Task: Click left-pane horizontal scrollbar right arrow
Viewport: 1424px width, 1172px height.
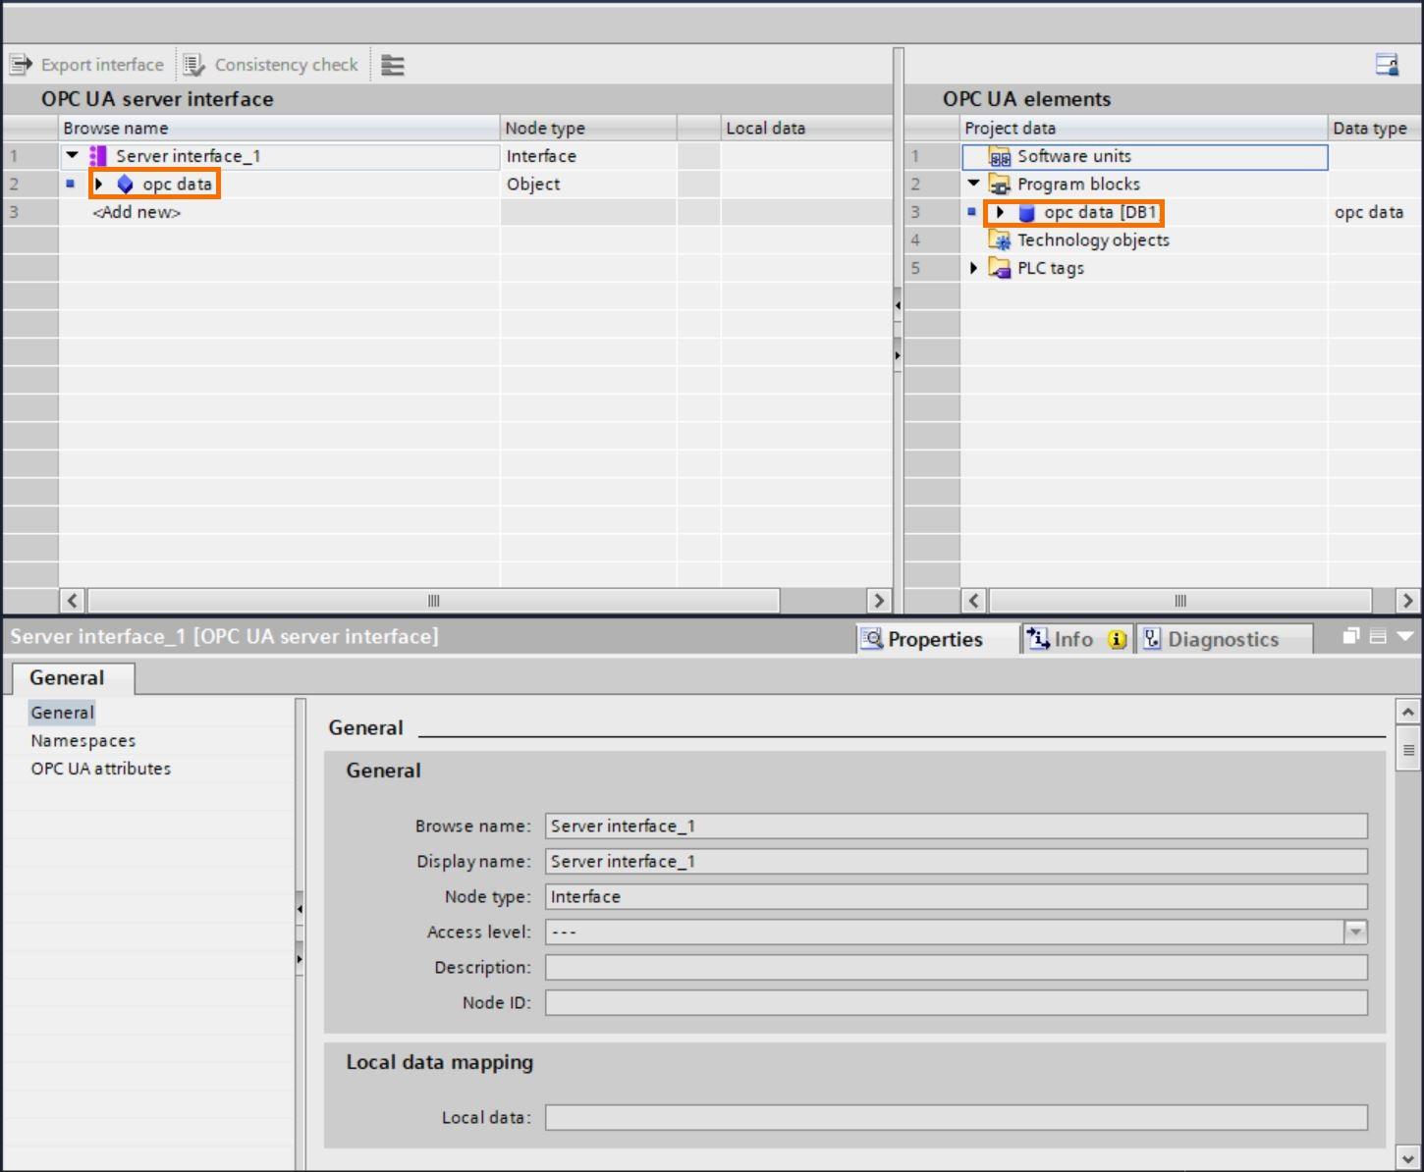Action: tap(879, 601)
